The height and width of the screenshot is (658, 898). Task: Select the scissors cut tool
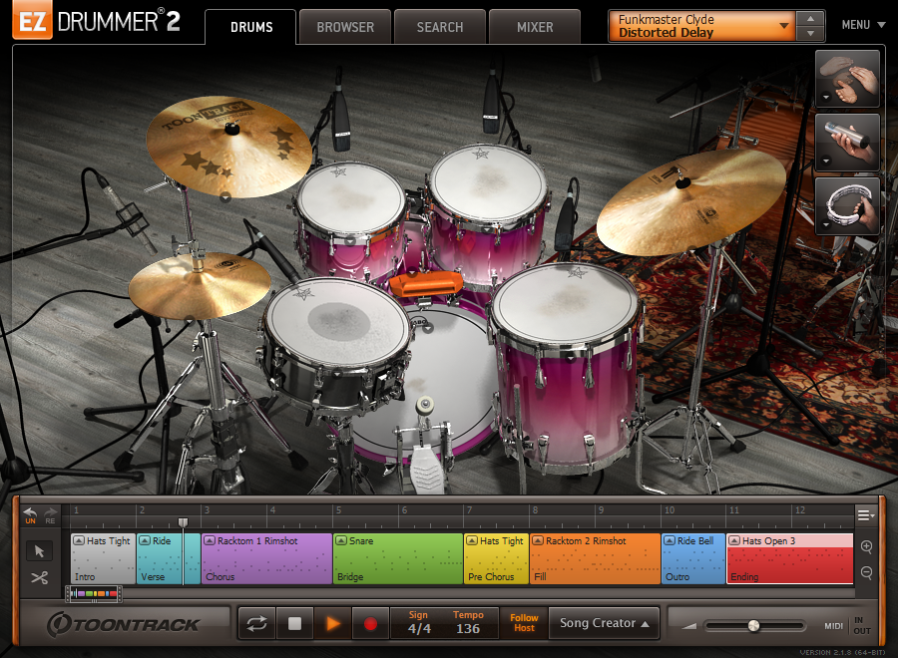pyautogui.click(x=39, y=578)
